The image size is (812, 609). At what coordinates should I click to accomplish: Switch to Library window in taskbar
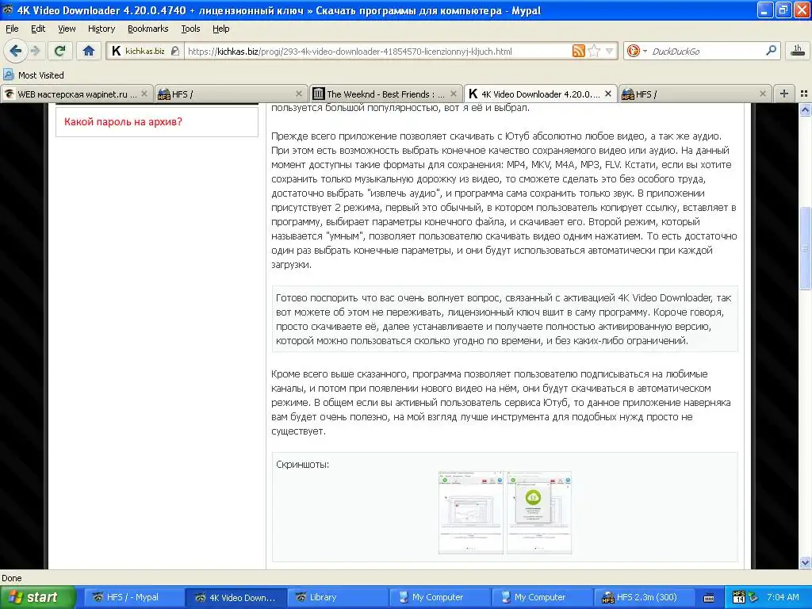pyautogui.click(x=336, y=597)
